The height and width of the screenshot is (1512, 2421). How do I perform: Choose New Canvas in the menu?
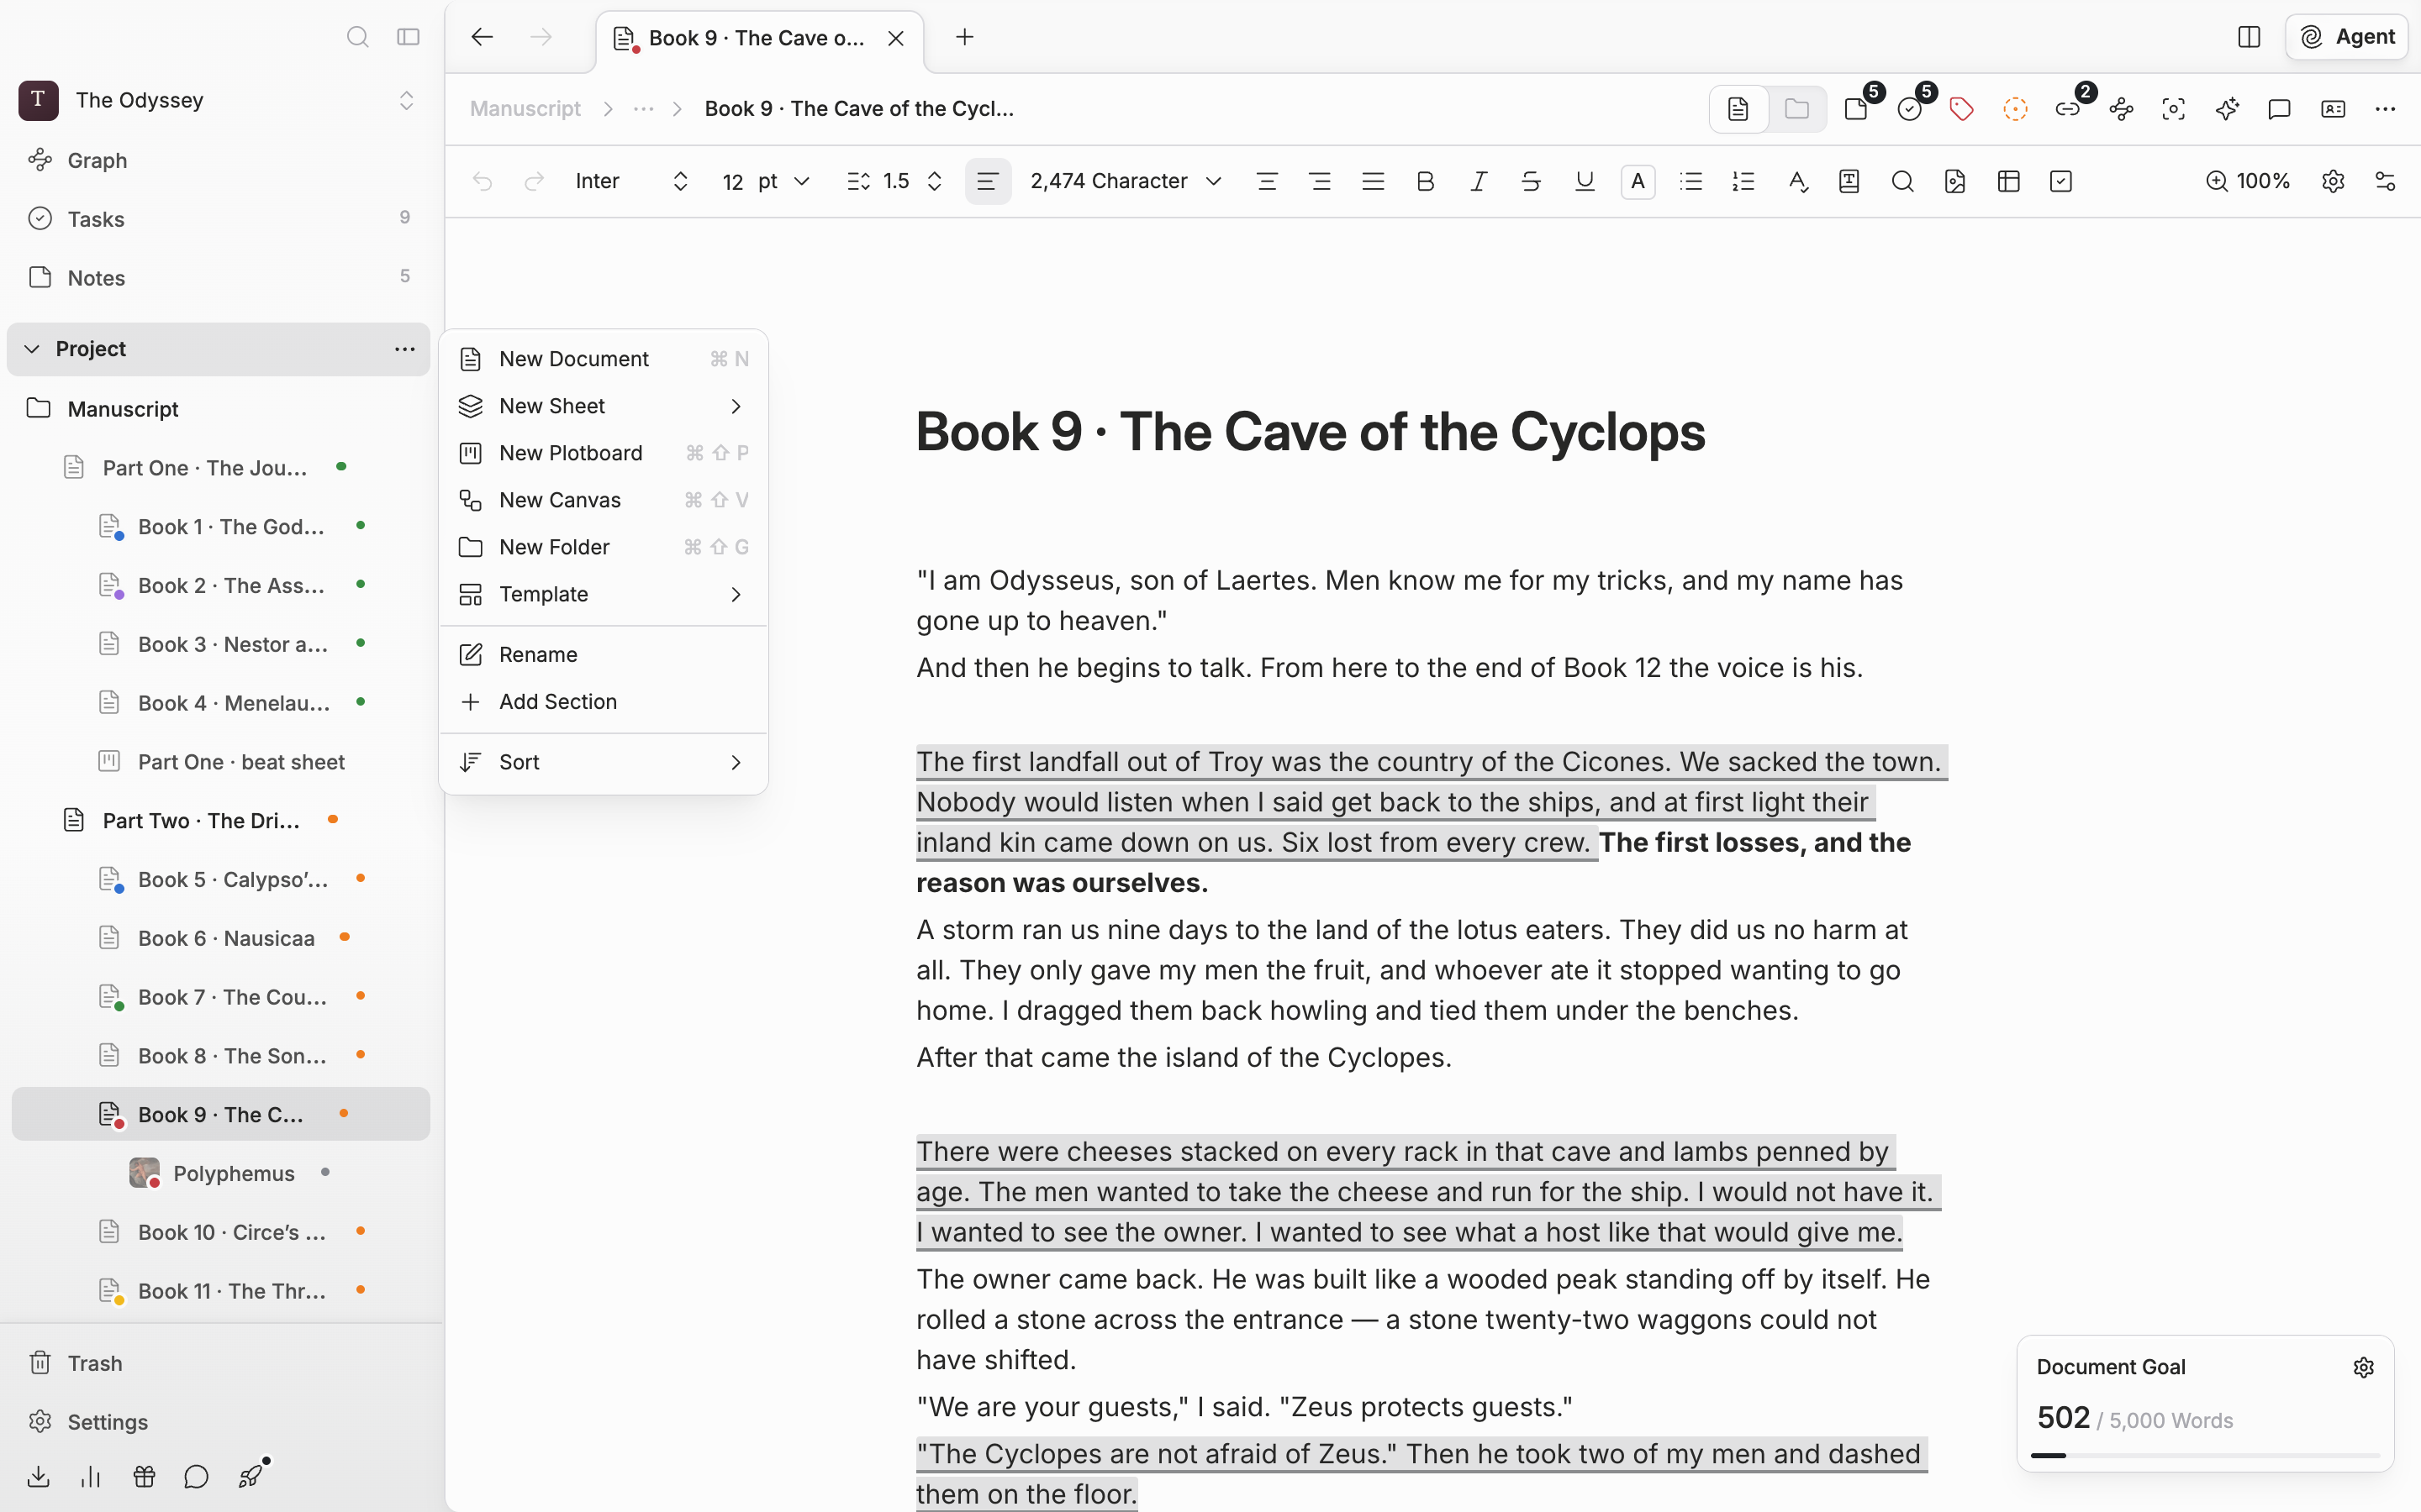point(604,500)
